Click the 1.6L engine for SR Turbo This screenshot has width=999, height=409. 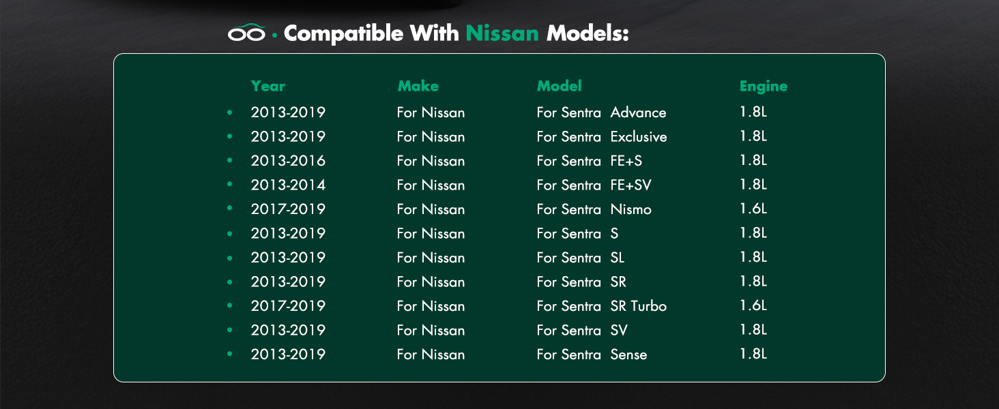pyautogui.click(x=753, y=305)
